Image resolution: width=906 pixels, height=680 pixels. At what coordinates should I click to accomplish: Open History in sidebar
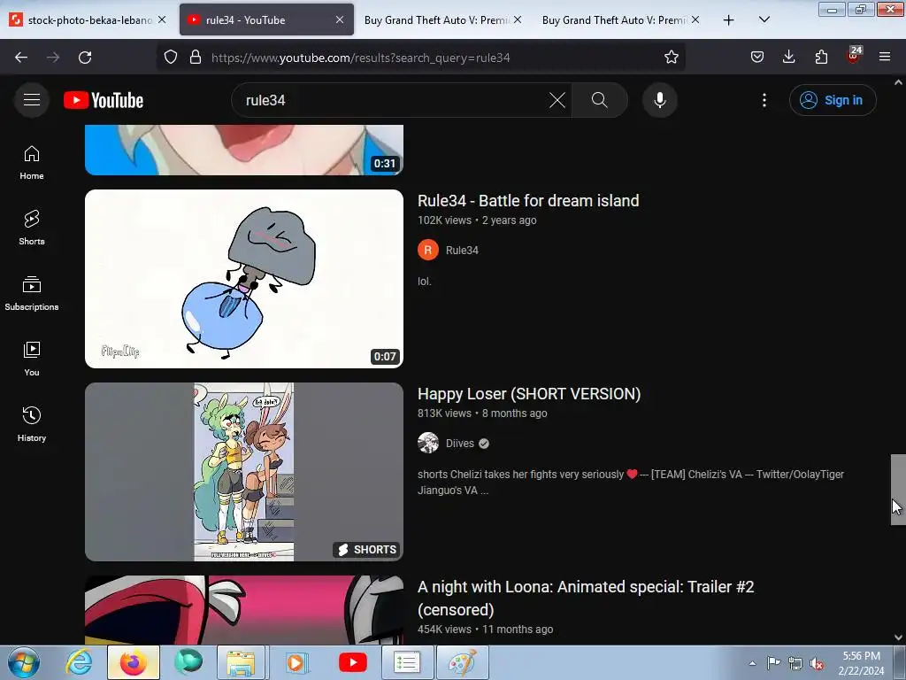pos(32,424)
